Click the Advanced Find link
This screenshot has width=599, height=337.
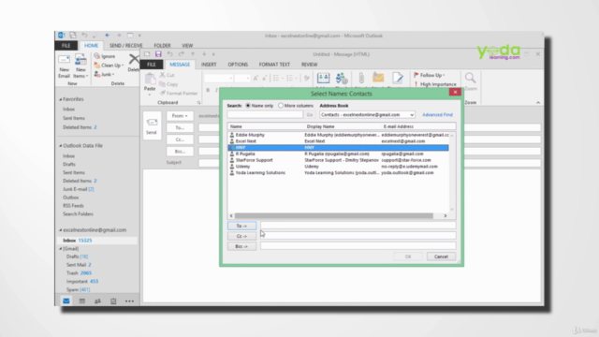pos(437,114)
